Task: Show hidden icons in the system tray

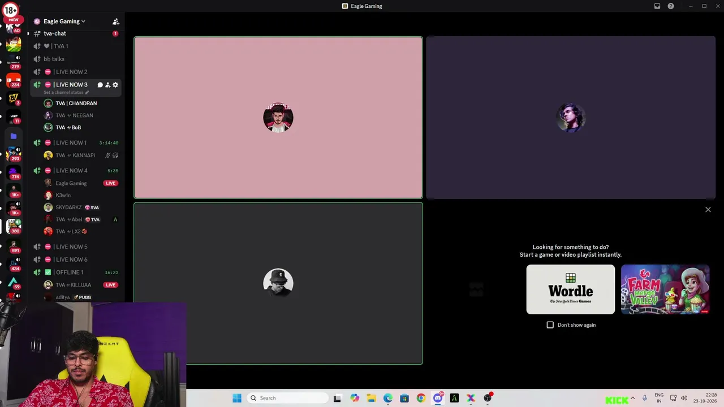Action: pyautogui.click(x=632, y=398)
